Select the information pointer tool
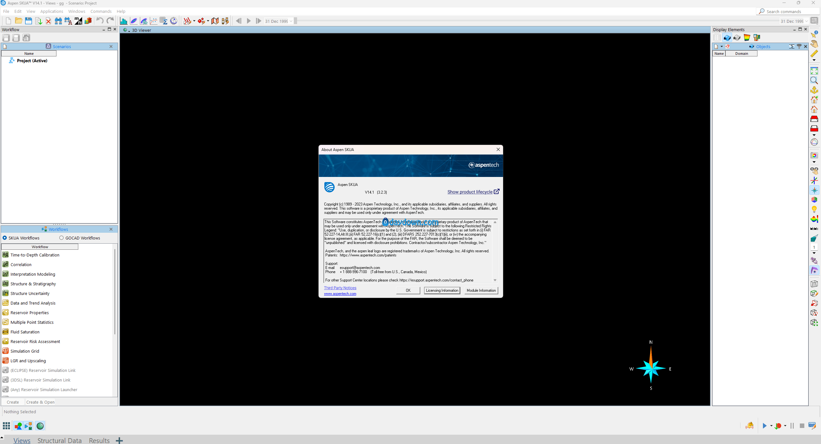Image resolution: width=821 pixels, height=444 pixels. point(814,34)
